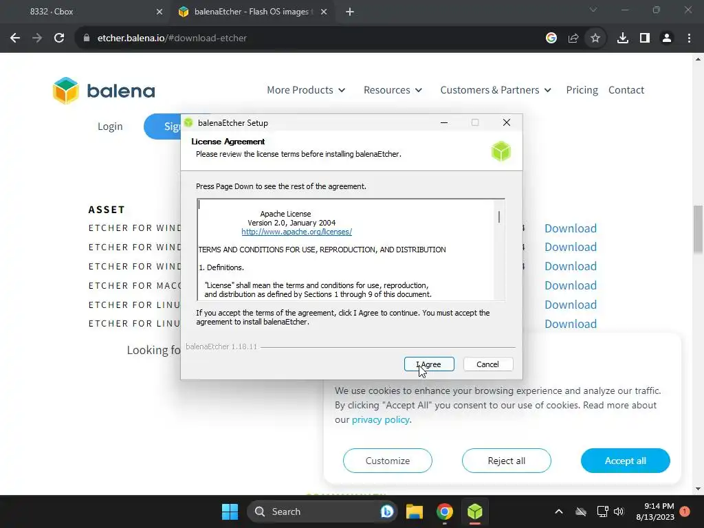Open a new browser tab with plus

(350, 12)
